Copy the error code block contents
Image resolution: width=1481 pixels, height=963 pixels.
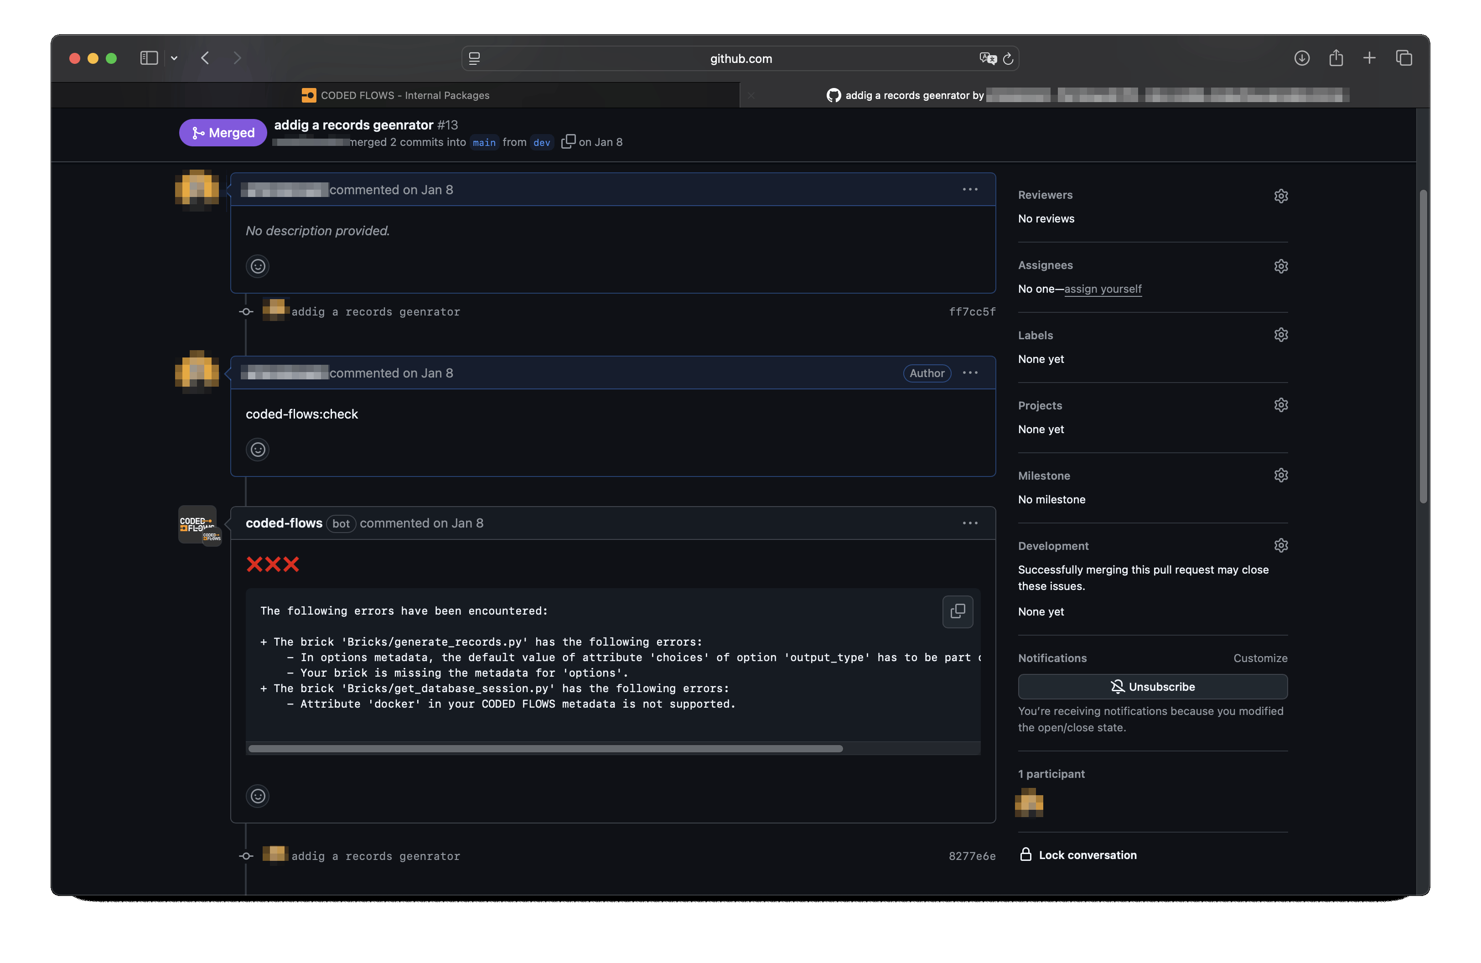(x=957, y=611)
